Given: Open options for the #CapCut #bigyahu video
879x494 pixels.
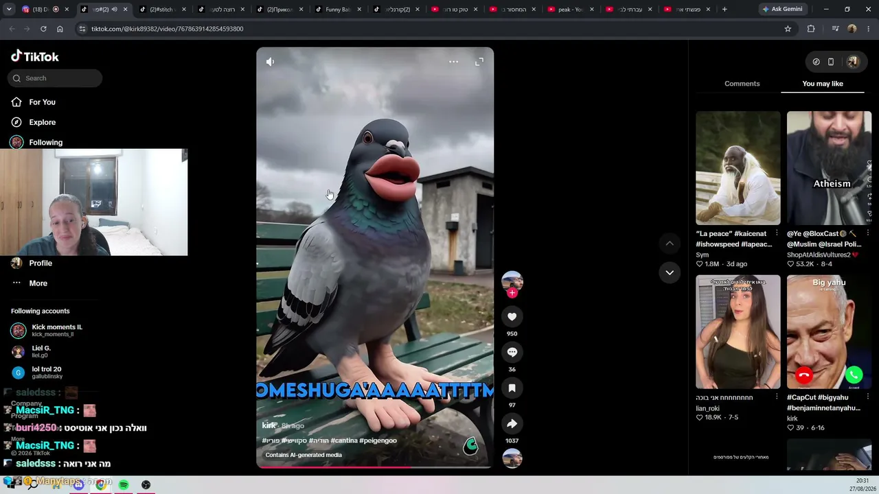Looking at the screenshot, I should tap(868, 397).
